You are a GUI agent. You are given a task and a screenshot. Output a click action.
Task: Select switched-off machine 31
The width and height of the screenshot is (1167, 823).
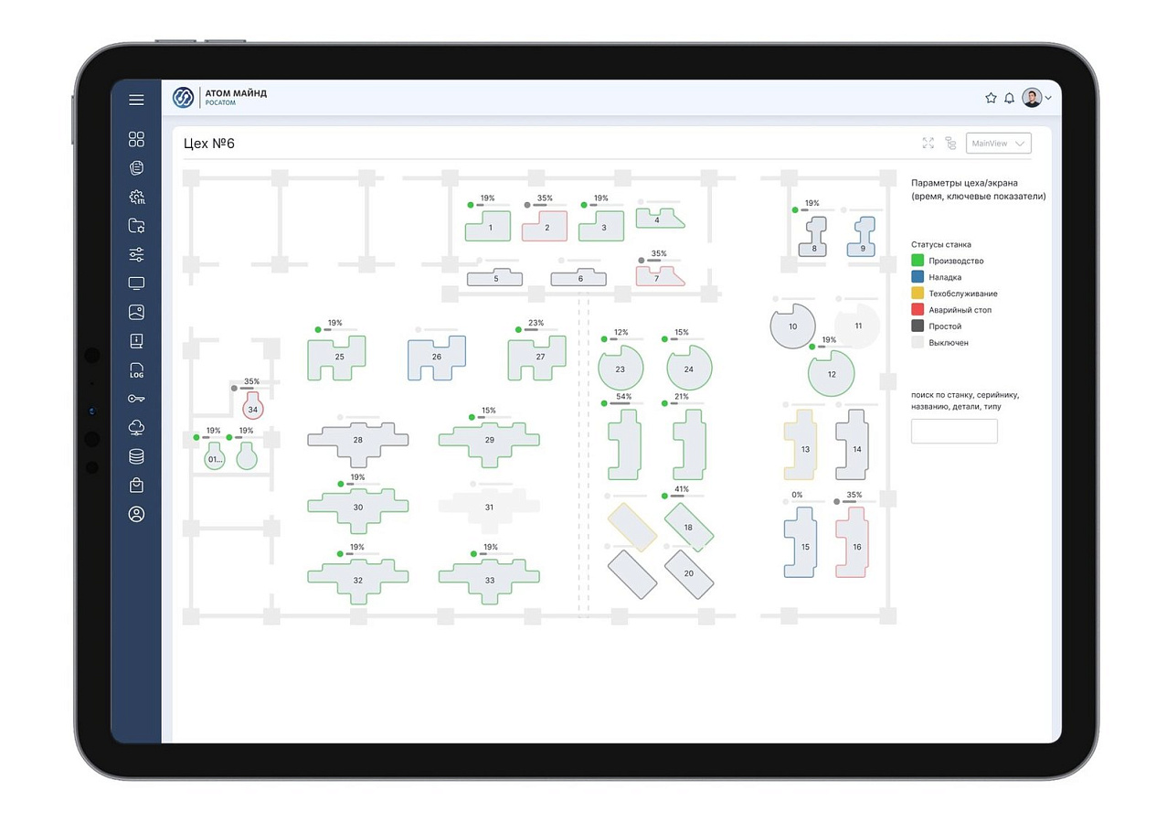(x=489, y=508)
